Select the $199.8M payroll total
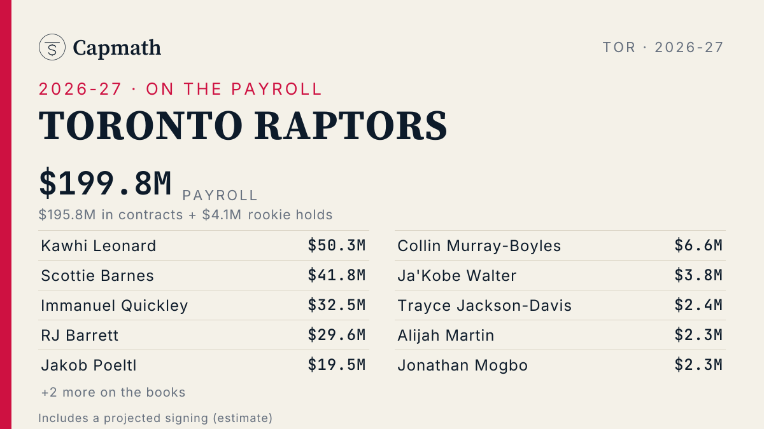 106,183
